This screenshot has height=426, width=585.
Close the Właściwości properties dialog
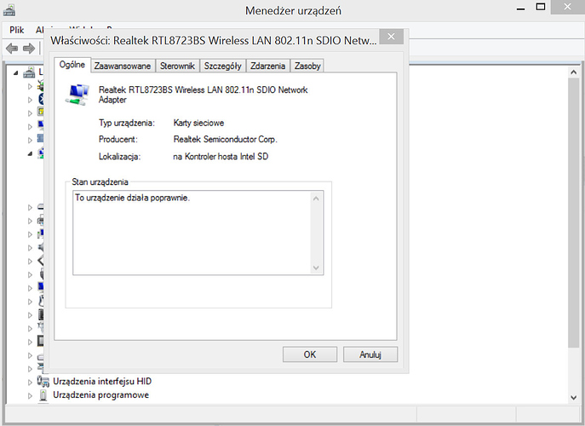(x=391, y=37)
